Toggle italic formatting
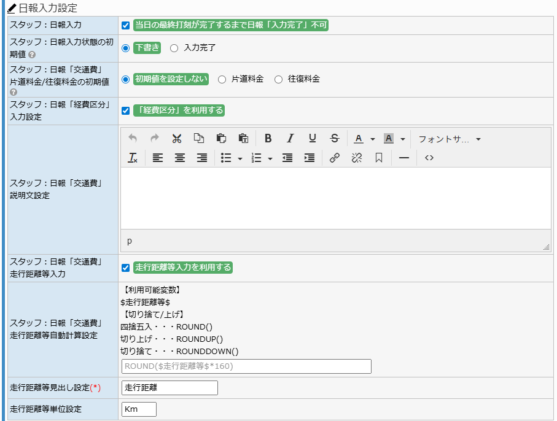Screen dimensions: 557x421 tap(290, 139)
